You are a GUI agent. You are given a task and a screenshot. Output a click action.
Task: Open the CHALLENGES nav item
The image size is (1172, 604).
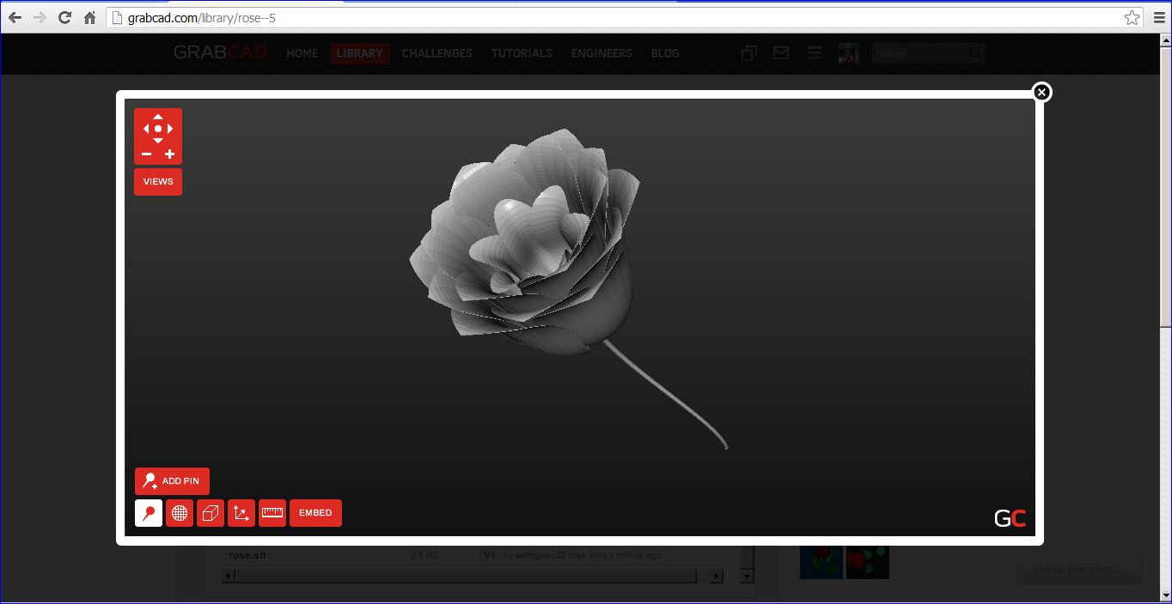pos(437,53)
